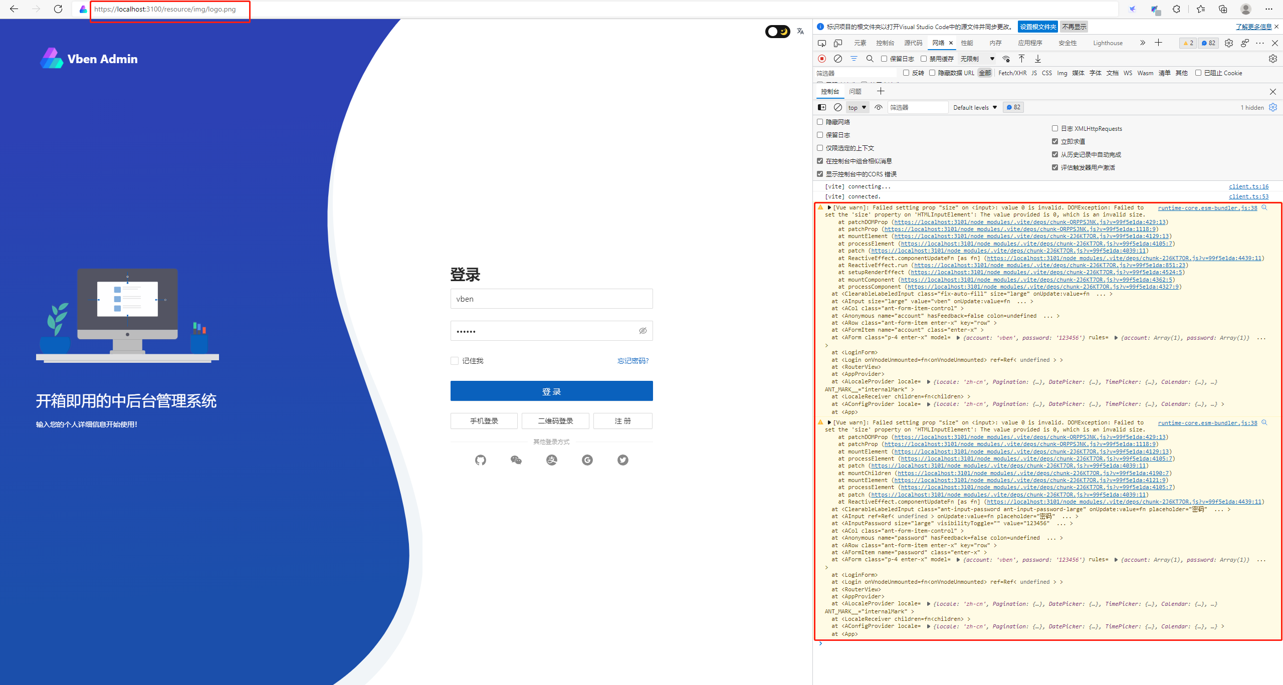Expand the first Vue warn message triangle

coord(829,207)
